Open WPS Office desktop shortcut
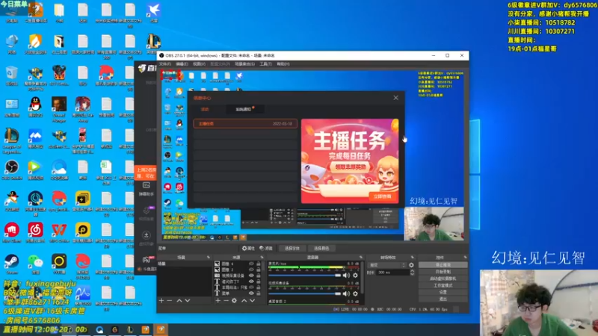Screen dimensions: 598x336 [59, 232]
